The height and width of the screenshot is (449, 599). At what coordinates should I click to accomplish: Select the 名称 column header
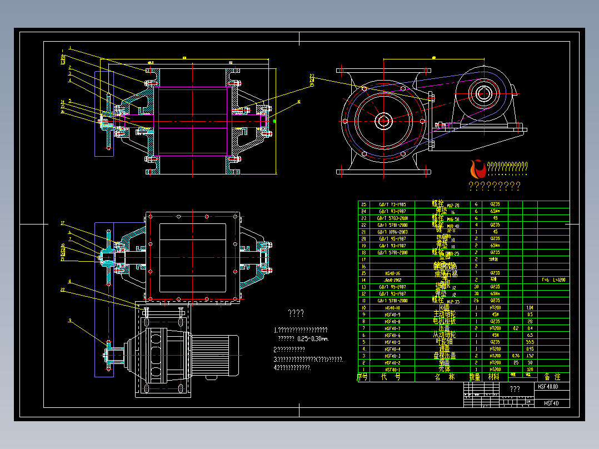click(445, 377)
